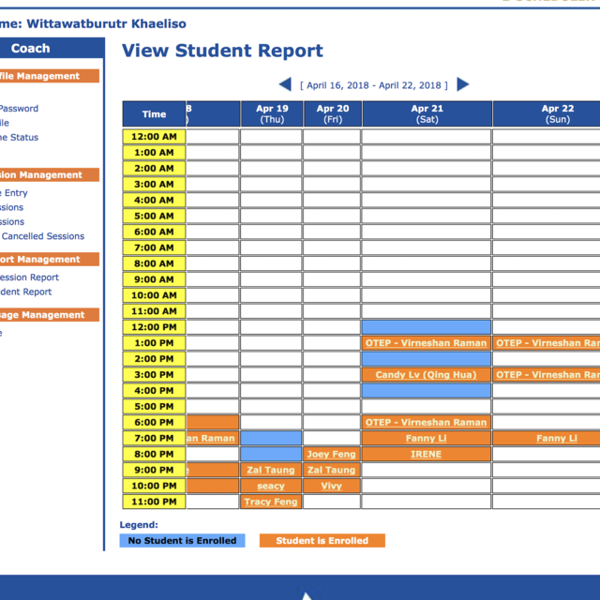Open OTEP Virneshan Raman Sunday 3:00 PM
Viewport: 600px width, 600px height.
click(x=547, y=375)
